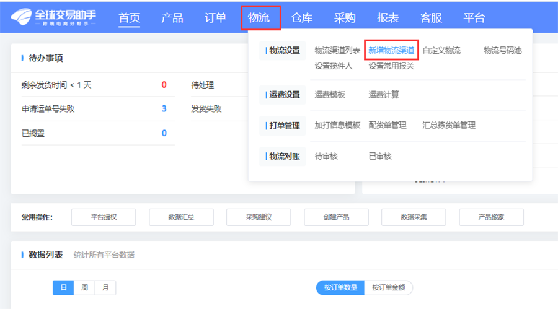The image size is (558, 309).
Task: Click the 物流设置 category label
Action: (x=283, y=51)
